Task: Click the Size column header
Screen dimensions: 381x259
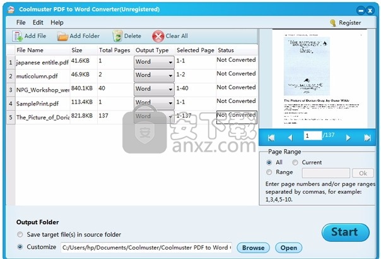Action: click(84, 50)
